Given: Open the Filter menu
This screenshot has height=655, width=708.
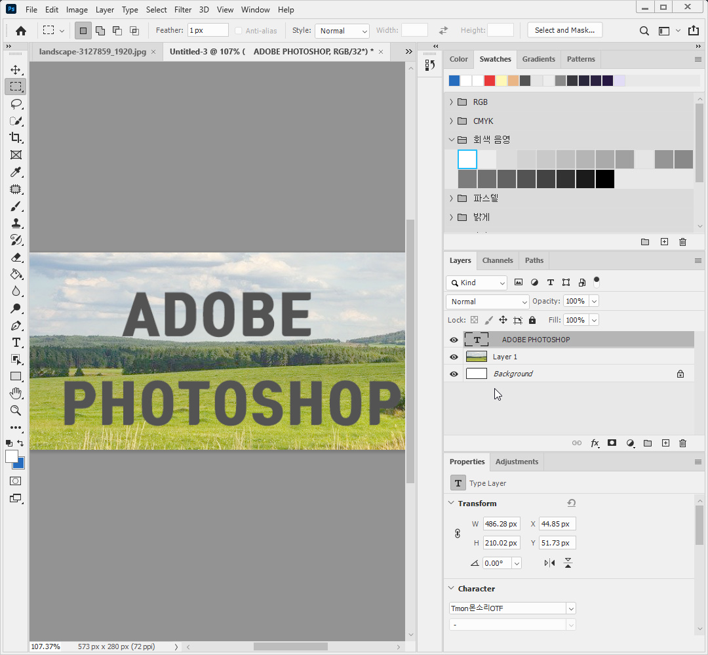Looking at the screenshot, I should [x=183, y=9].
